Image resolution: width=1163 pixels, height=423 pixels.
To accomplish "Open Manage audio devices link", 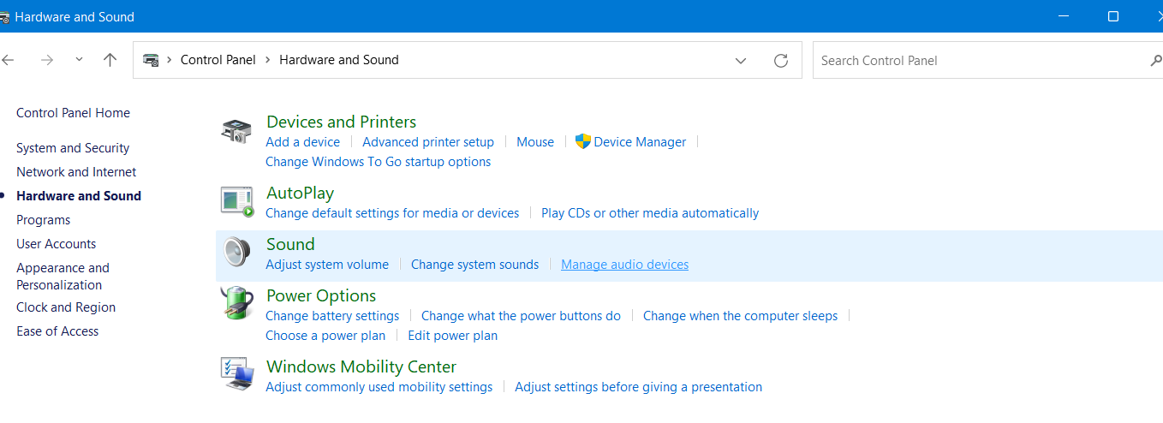I will [624, 265].
